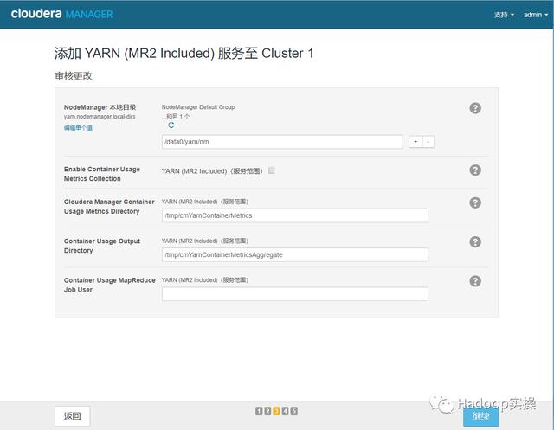Click the yarn.nodemanager.local-dirs property name
The image size is (554, 430).
click(100, 117)
